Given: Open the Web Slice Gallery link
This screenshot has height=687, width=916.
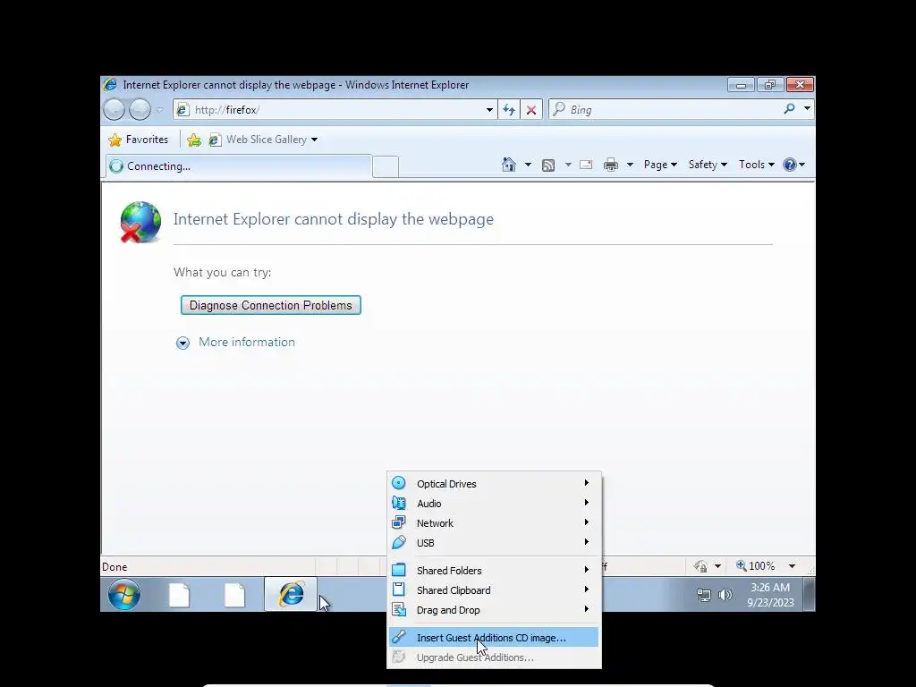Looking at the screenshot, I should pos(259,140).
